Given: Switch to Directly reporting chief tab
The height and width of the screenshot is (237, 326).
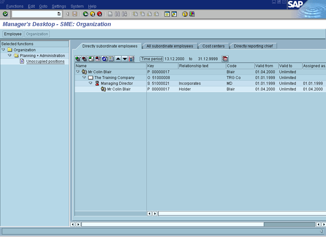Looking at the screenshot, I should (x=253, y=46).
